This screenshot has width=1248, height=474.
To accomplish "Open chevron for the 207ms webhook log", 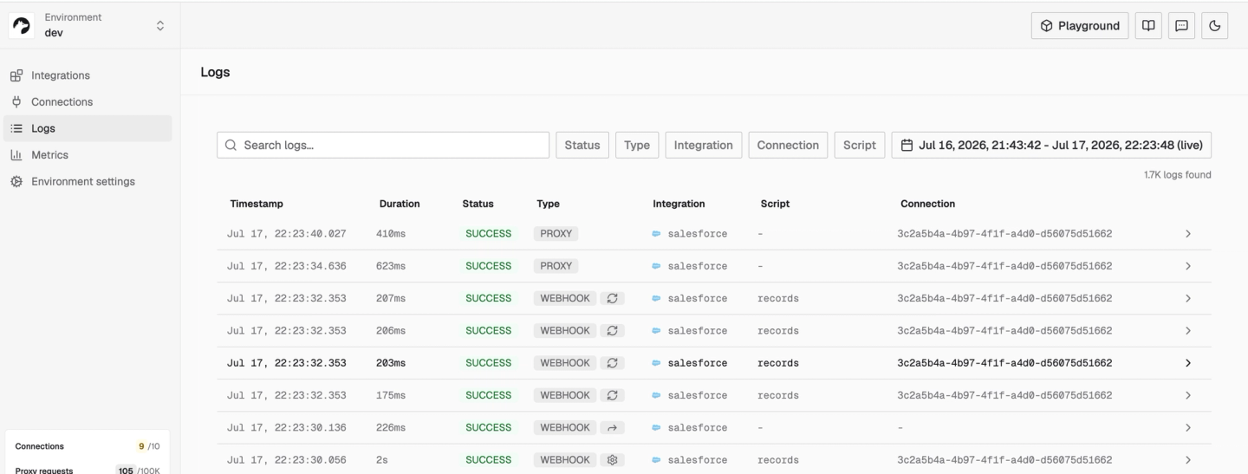I will [x=1188, y=298].
